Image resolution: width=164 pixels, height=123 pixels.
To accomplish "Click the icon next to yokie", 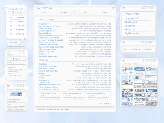I will (15, 67).
